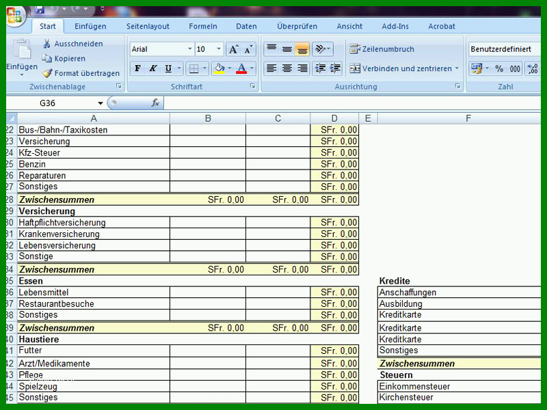Open the underline style dropdown arrow
This screenshot has width=547, height=410.
pos(179,68)
